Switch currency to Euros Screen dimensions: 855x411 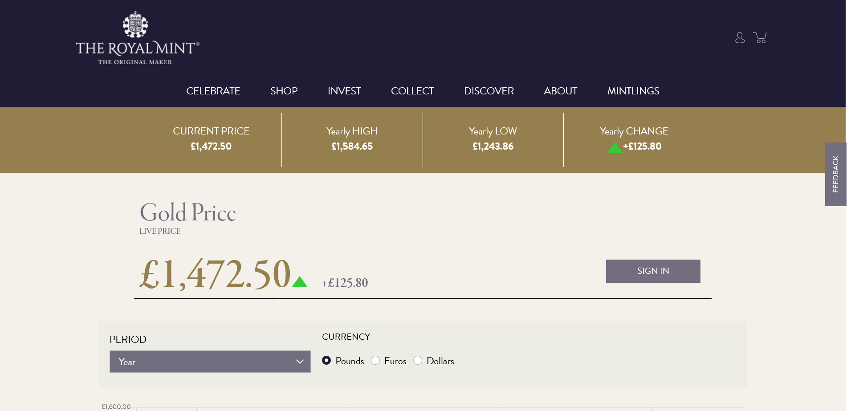[375, 361]
